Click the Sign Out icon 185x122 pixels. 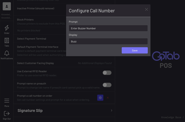(x=7, y=114)
